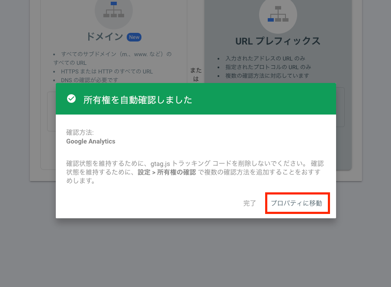Click the blue New badge

click(x=134, y=37)
